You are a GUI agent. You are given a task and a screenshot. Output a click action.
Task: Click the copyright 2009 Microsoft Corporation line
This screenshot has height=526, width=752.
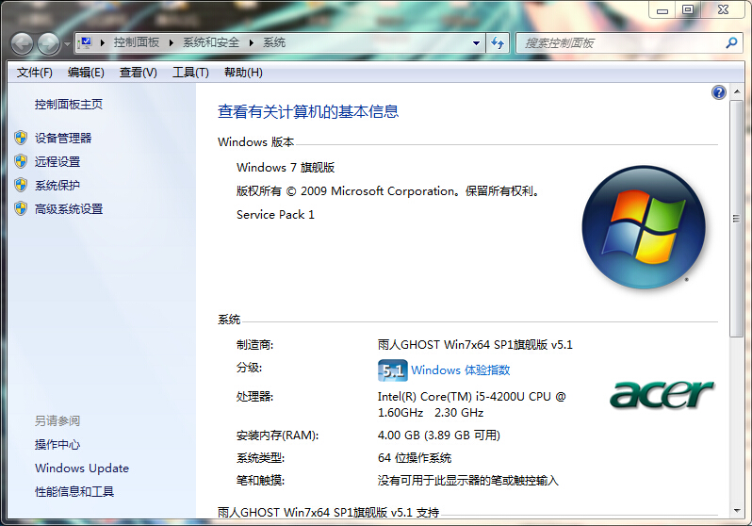(x=389, y=191)
